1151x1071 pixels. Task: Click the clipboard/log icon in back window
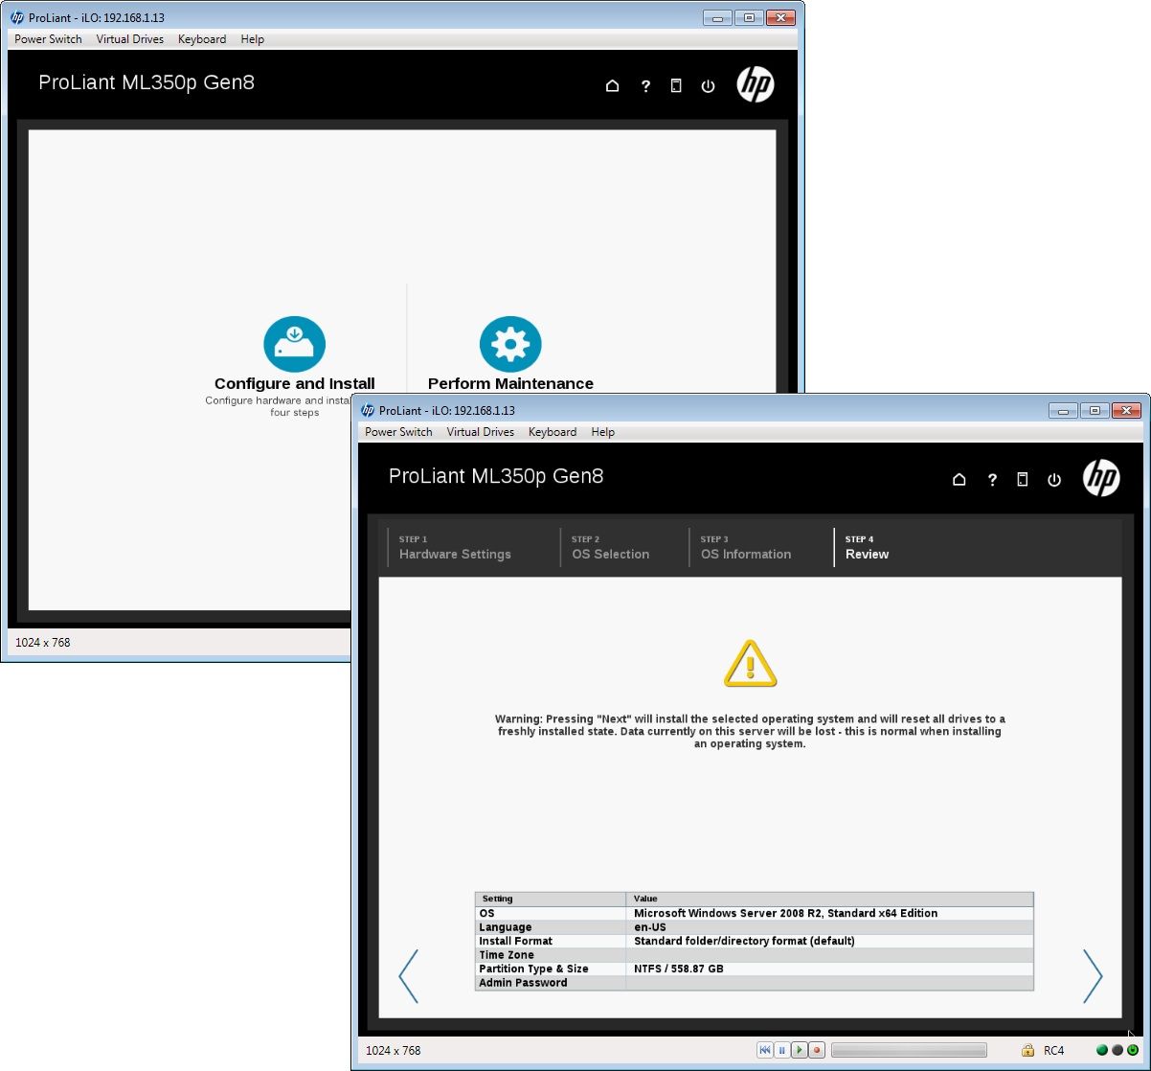tap(676, 85)
